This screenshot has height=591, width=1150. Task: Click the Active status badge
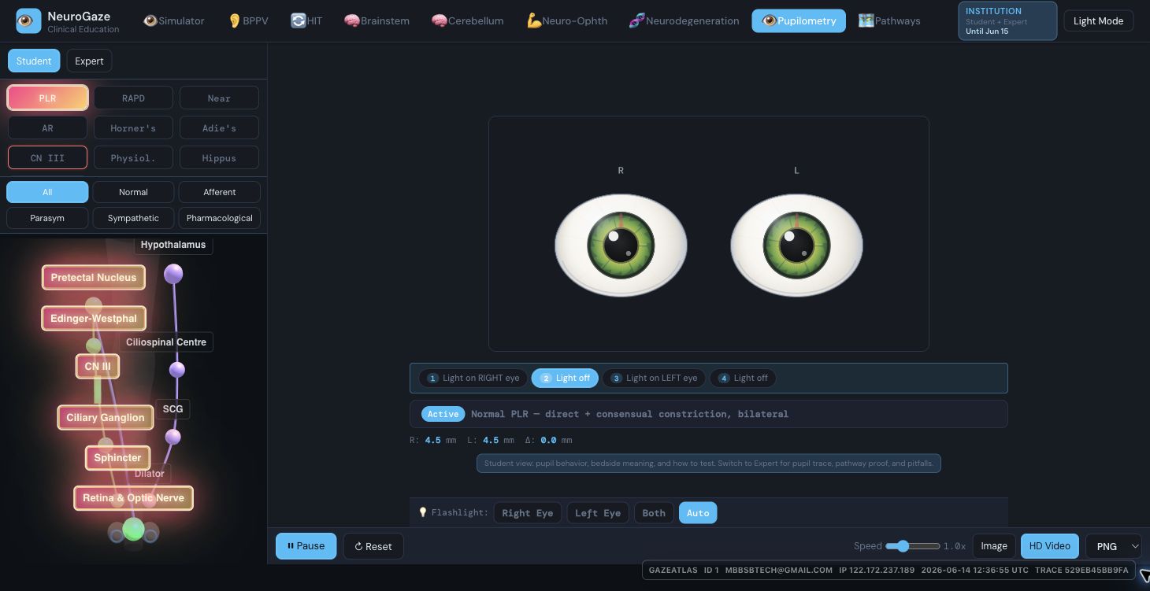[x=443, y=414]
